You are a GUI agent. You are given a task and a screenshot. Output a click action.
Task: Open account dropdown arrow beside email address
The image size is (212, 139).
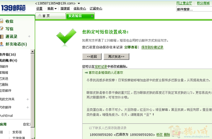click(x=79, y=3)
